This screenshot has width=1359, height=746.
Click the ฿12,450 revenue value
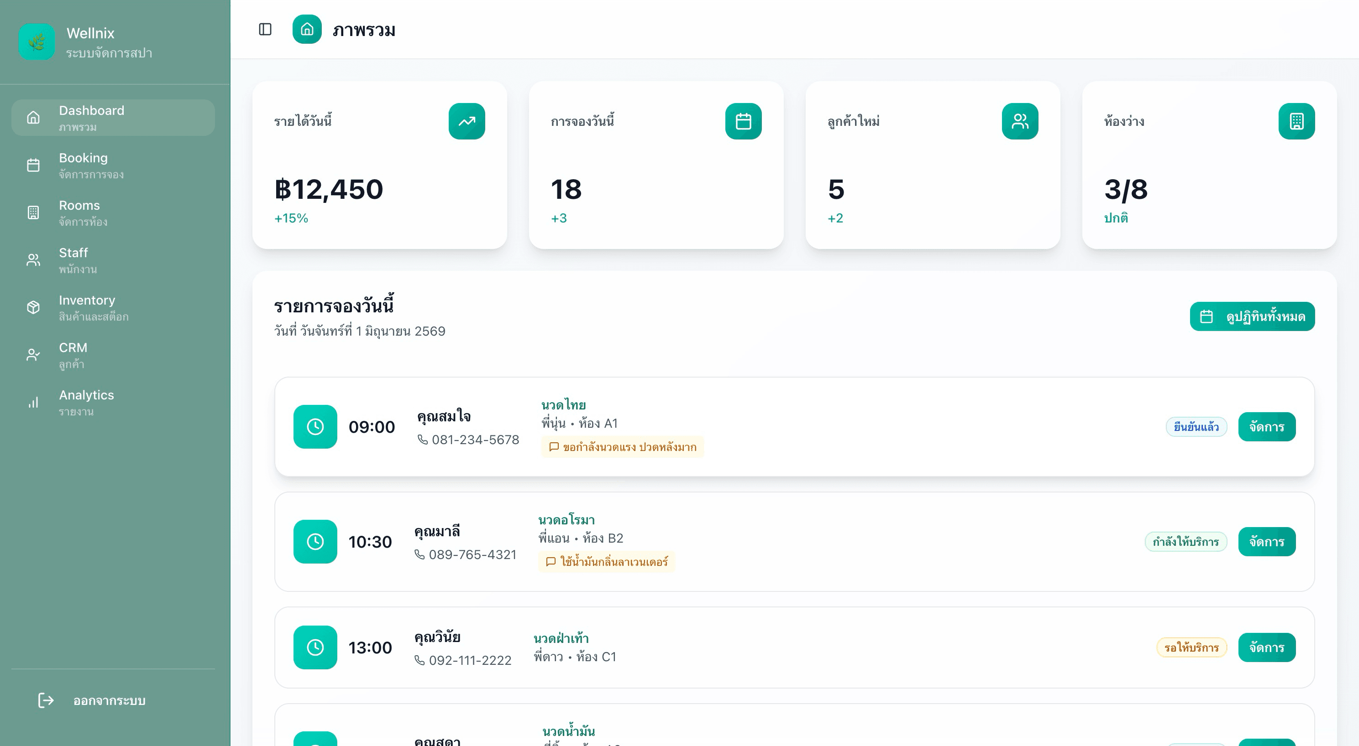coord(329,190)
